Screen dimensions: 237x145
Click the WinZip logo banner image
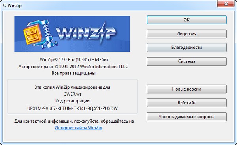[72, 34]
